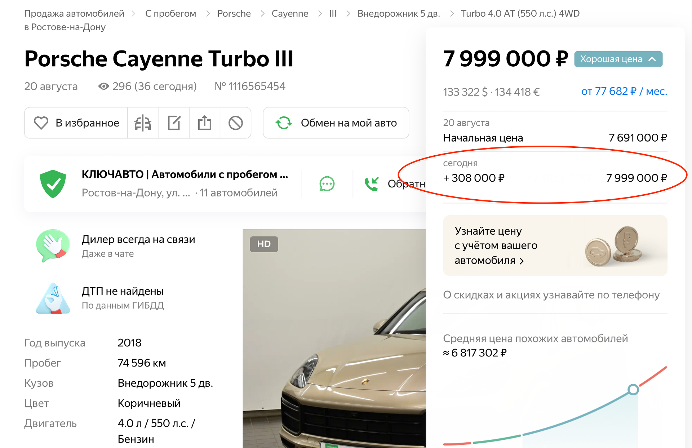Click 'Обмен на мой авто' exchange button
Viewport: 692px width, 448px height.
tap(336, 123)
